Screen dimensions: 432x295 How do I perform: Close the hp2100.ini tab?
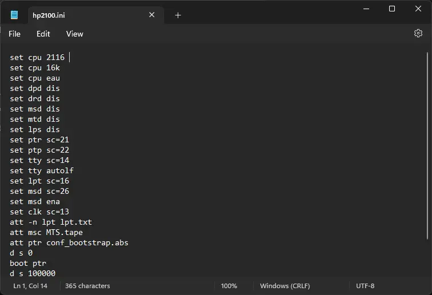coord(151,15)
